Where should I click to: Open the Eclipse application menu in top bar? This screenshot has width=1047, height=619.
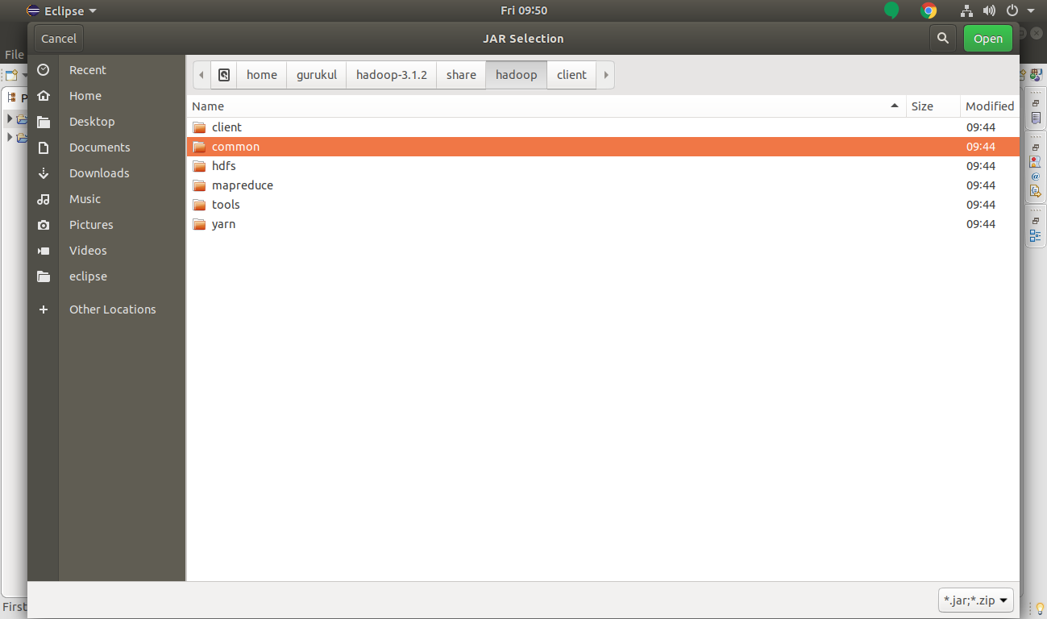tap(61, 11)
